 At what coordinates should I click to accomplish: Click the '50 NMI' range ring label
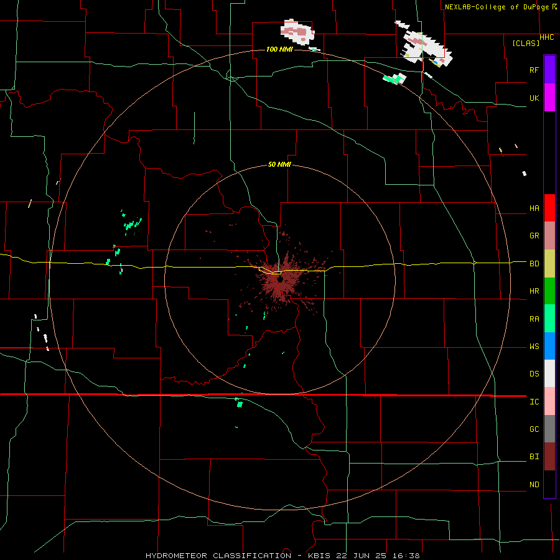[x=279, y=164]
